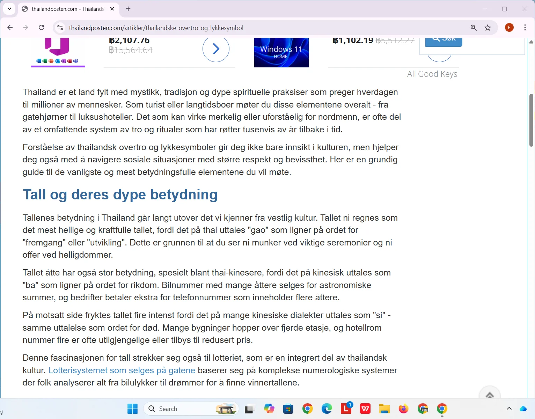Screen dimensions: 535x419
Task: Toggle the bookmark star for this page
Action: pyautogui.click(x=488, y=28)
